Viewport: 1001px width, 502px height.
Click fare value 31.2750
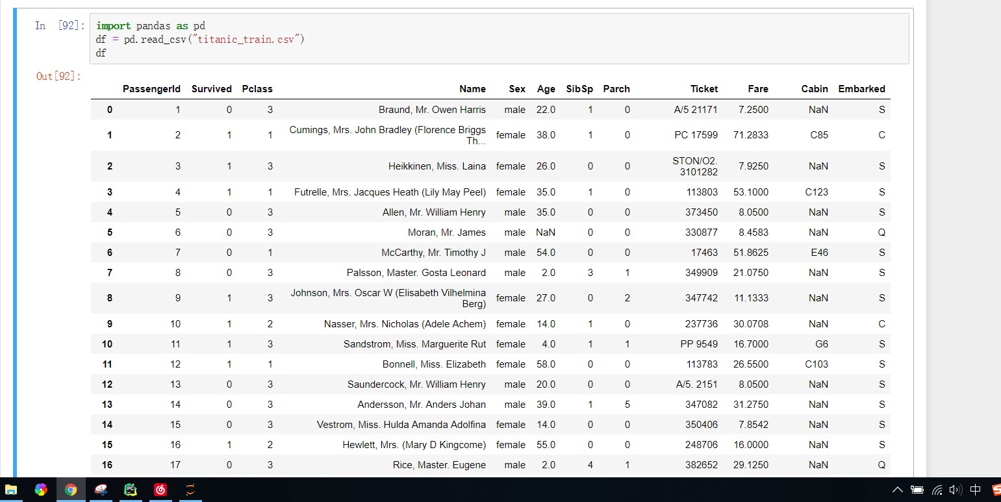[751, 405]
